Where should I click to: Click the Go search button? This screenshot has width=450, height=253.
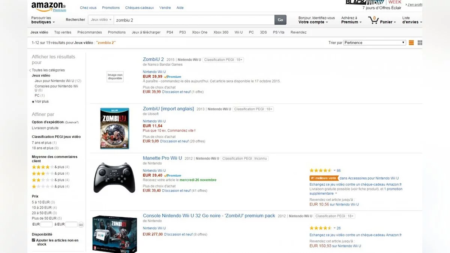pyautogui.click(x=280, y=20)
